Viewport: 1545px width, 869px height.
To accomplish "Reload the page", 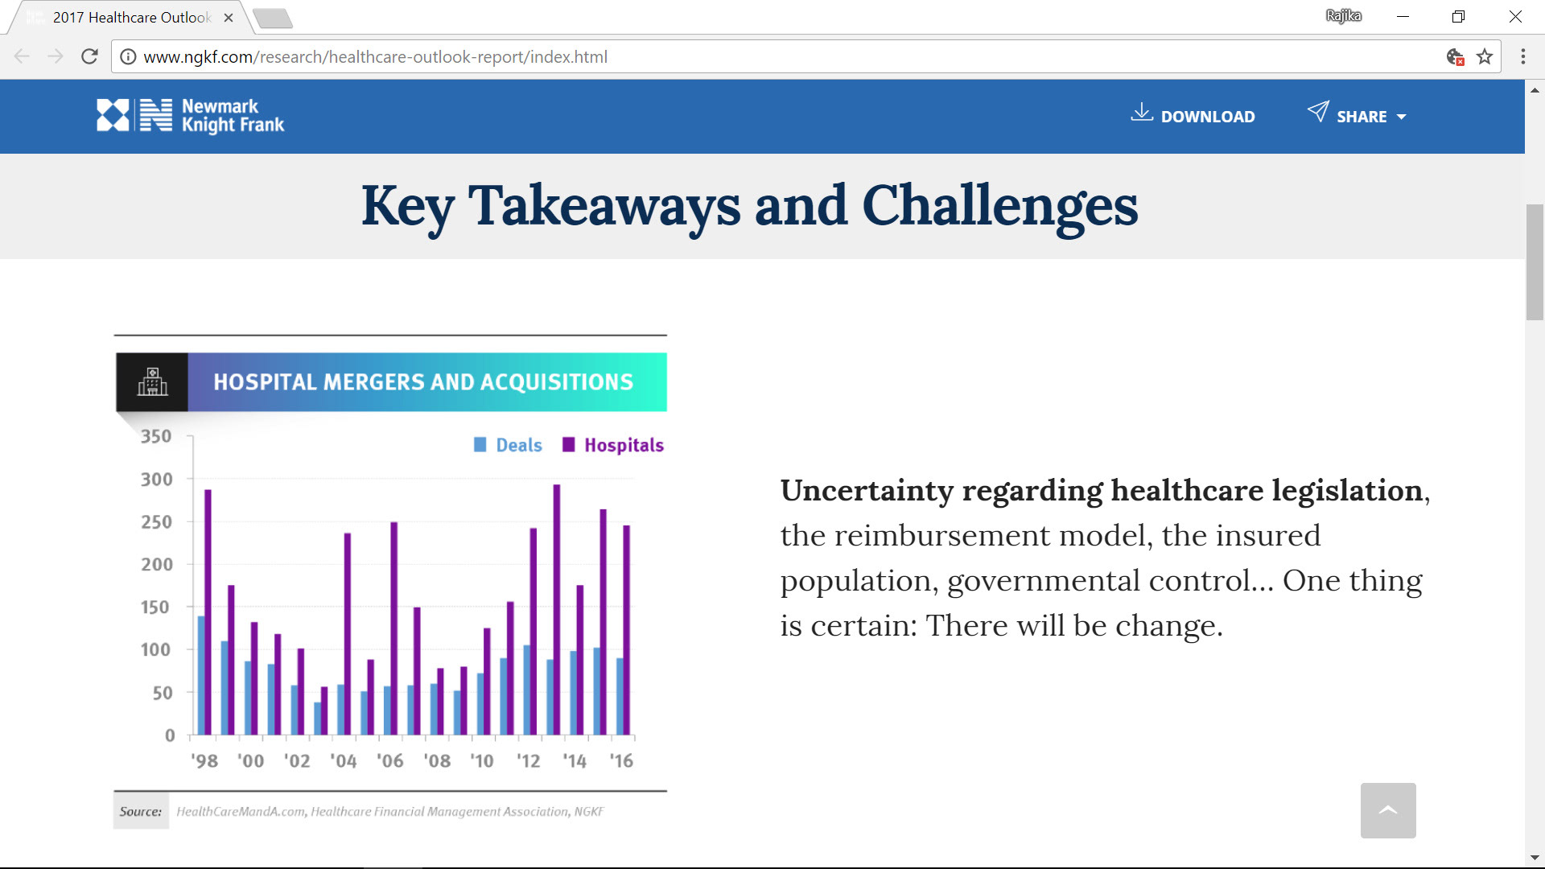I will pos(89,56).
